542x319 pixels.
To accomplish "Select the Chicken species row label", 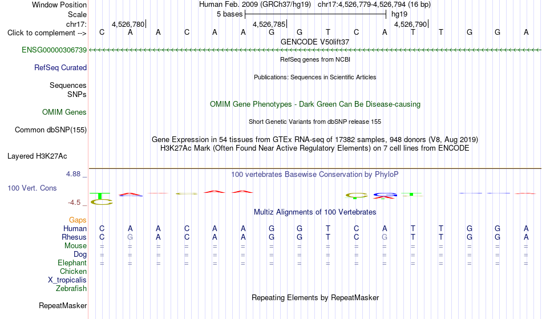I will point(73,271).
